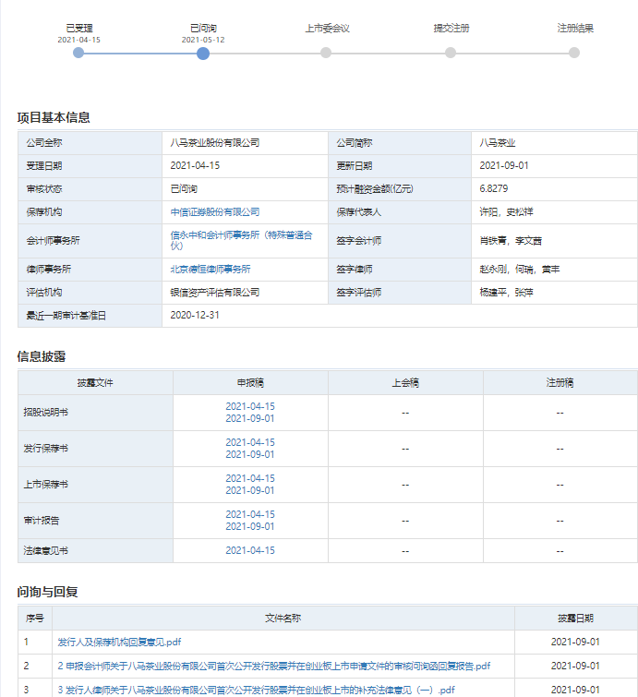
Task: Open 信永中和会计师事务所 accounting firm link
Action: (241, 240)
